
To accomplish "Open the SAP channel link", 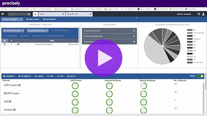I will [6, 101].
